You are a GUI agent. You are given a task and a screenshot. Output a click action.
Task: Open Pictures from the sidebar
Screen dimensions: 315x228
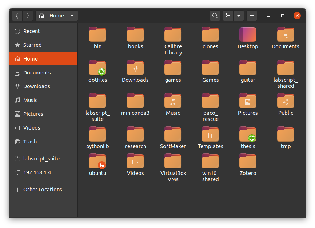[43, 114]
